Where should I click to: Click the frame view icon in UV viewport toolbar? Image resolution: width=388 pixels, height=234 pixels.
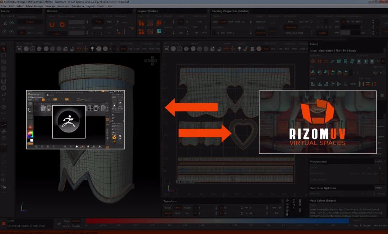(167, 49)
